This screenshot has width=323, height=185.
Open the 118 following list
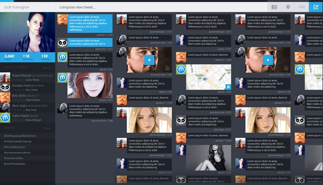coord(26,58)
